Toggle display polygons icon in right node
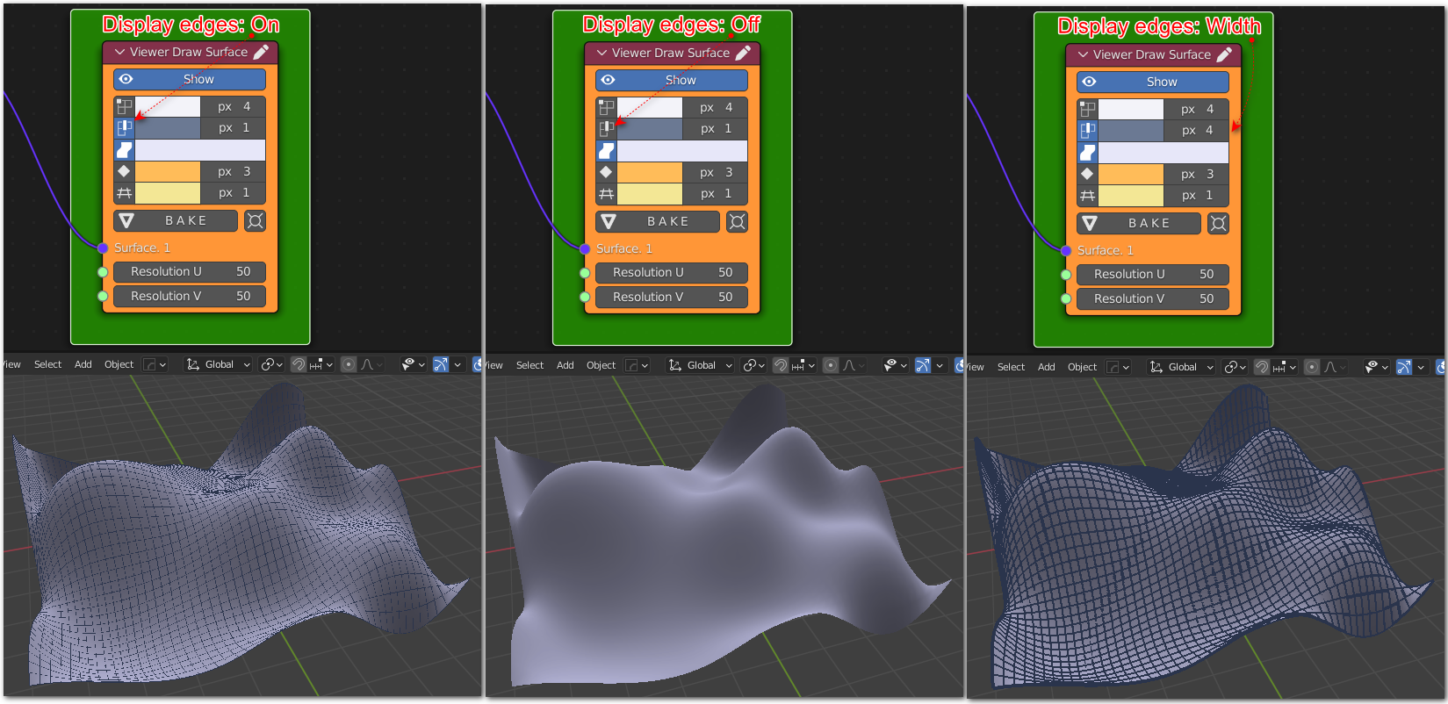This screenshot has width=1448, height=704. tap(1087, 153)
